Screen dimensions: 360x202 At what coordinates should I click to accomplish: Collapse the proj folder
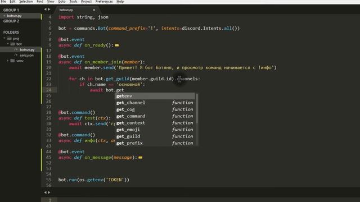coord(4,38)
